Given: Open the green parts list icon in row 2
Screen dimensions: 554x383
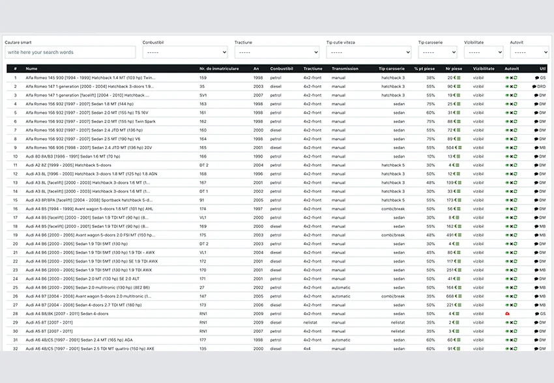Looking at the screenshot, I should 459,87.
